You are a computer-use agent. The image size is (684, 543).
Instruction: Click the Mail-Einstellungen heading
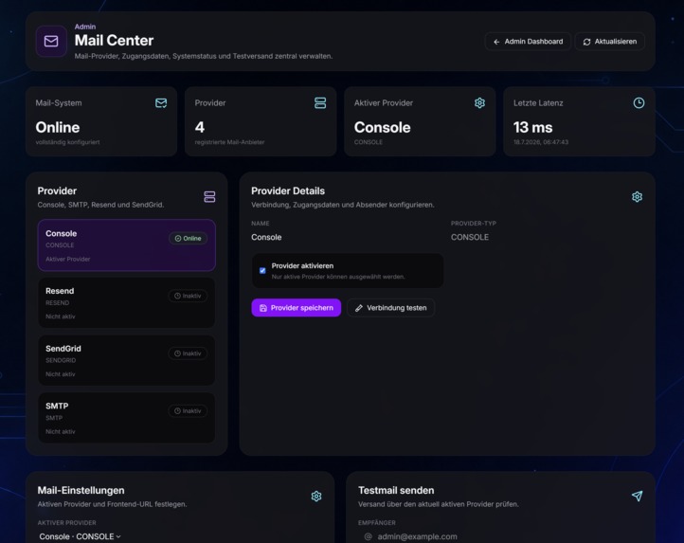pyautogui.click(x=81, y=490)
